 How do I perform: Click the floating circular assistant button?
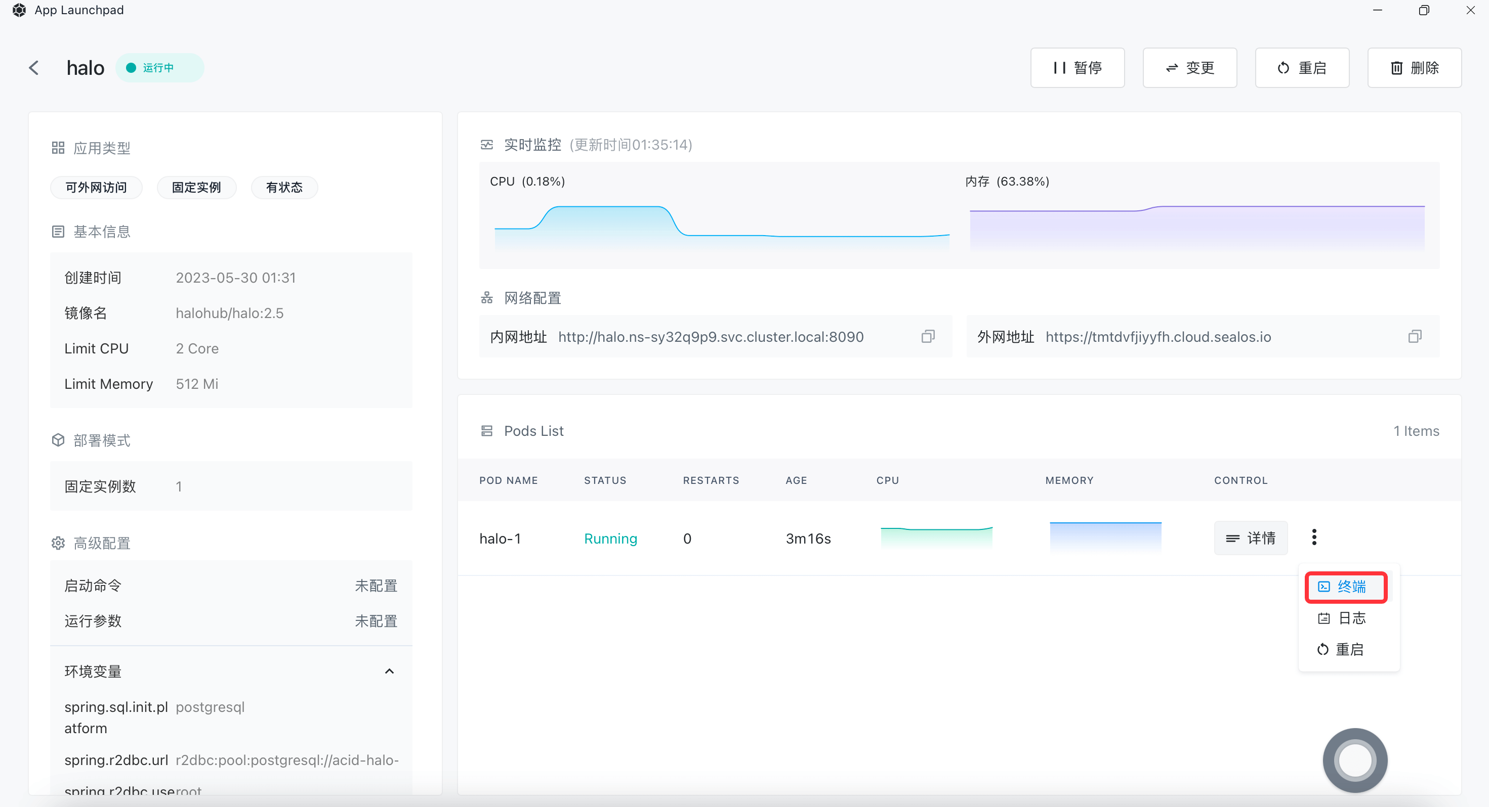[x=1354, y=759]
